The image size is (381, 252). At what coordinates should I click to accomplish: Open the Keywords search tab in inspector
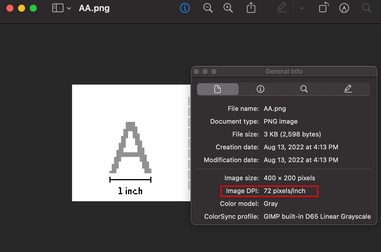(x=304, y=89)
